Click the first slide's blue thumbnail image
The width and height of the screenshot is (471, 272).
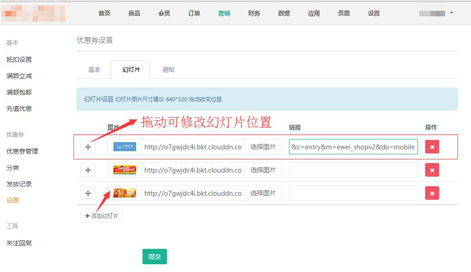click(x=125, y=147)
